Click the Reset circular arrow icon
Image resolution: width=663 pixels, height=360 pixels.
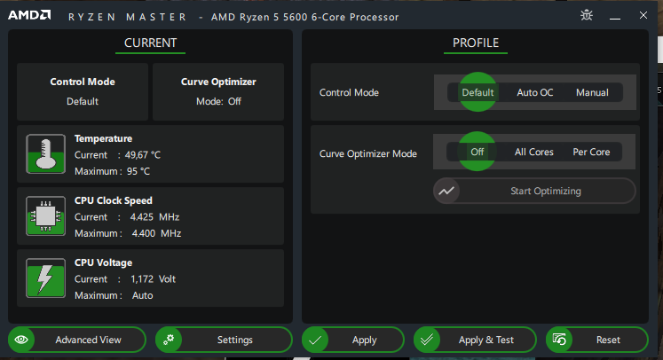pos(560,340)
